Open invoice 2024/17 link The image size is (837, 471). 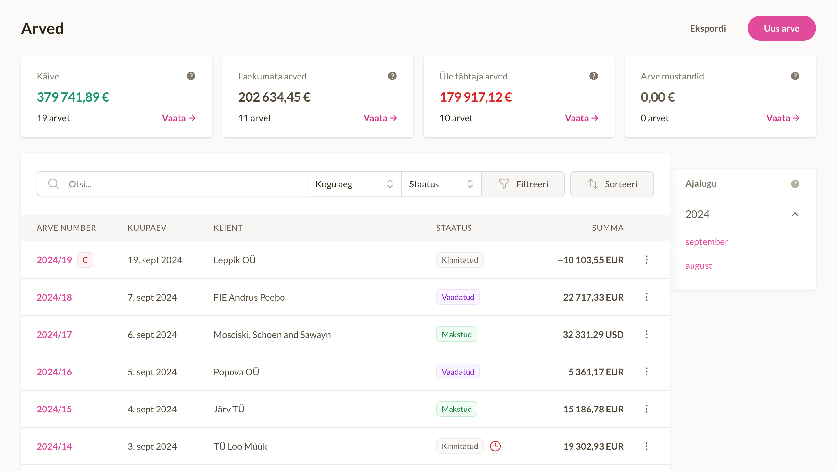(x=54, y=335)
